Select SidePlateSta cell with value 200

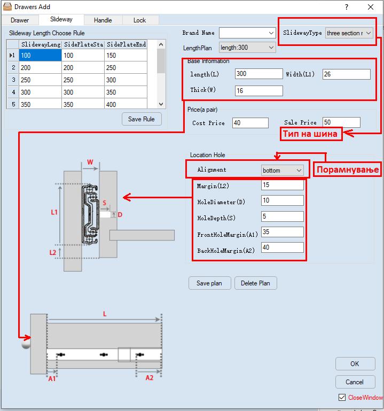coord(83,68)
